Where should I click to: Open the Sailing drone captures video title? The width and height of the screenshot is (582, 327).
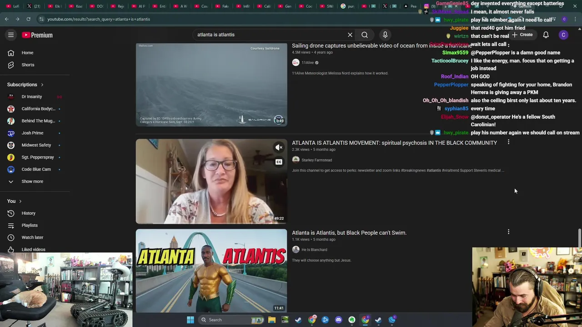(381, 45)
